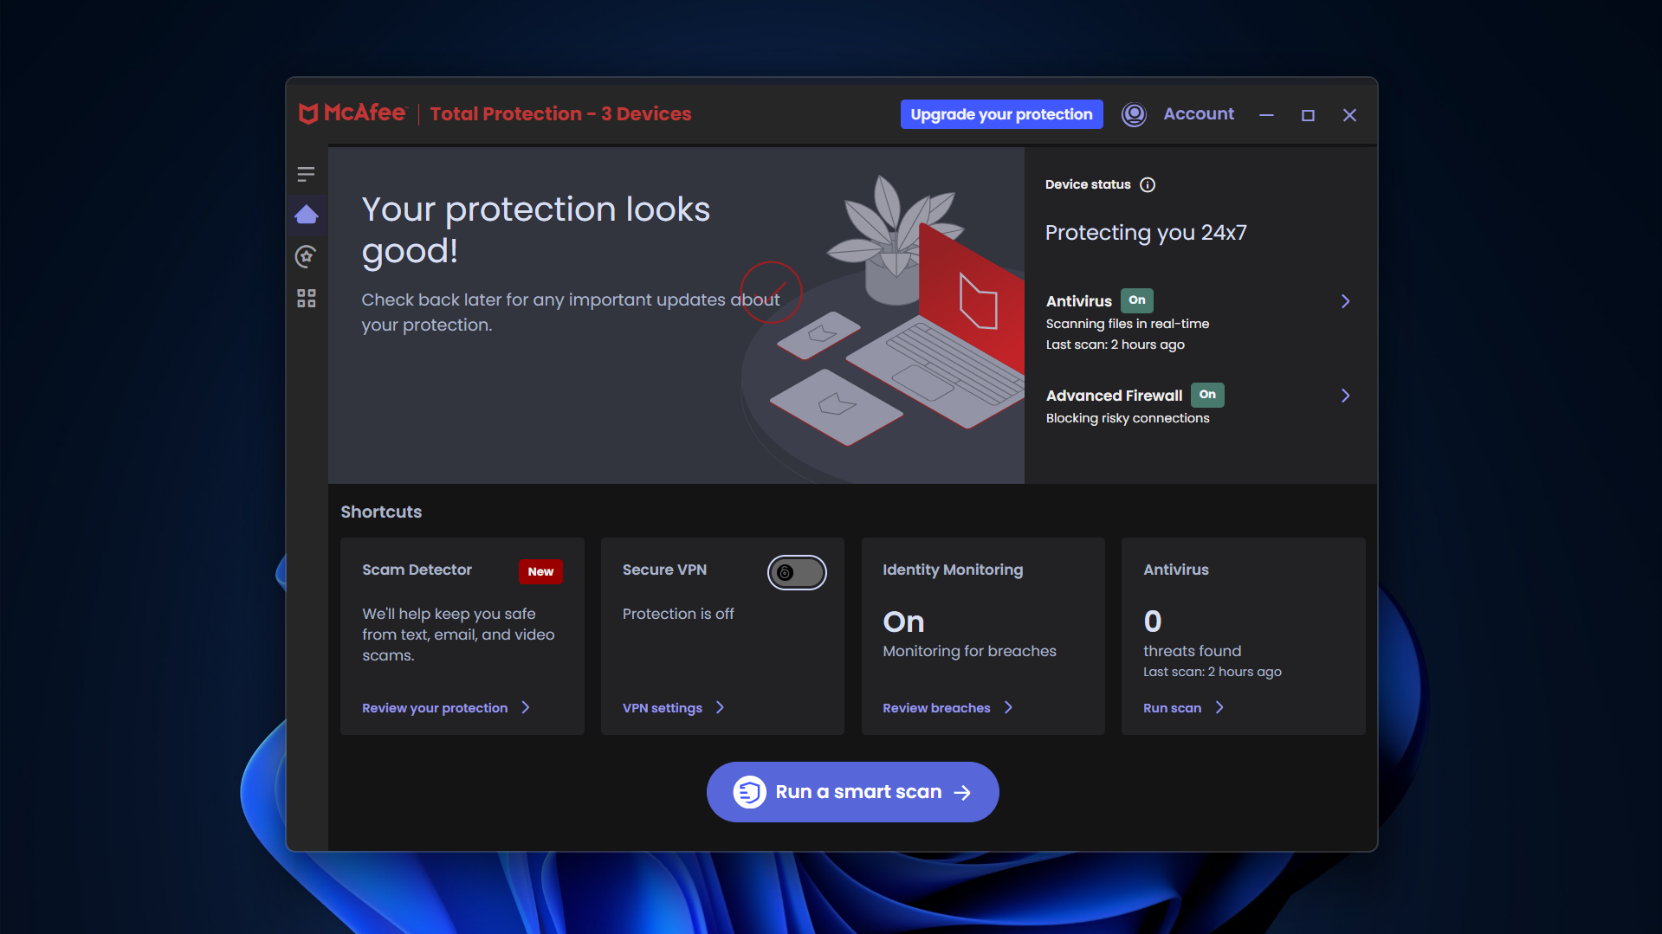This screenshot has height=934, width=1662.
Task: Click 'Blocking risky connections' text
Action: click(x=1128, y=418)
